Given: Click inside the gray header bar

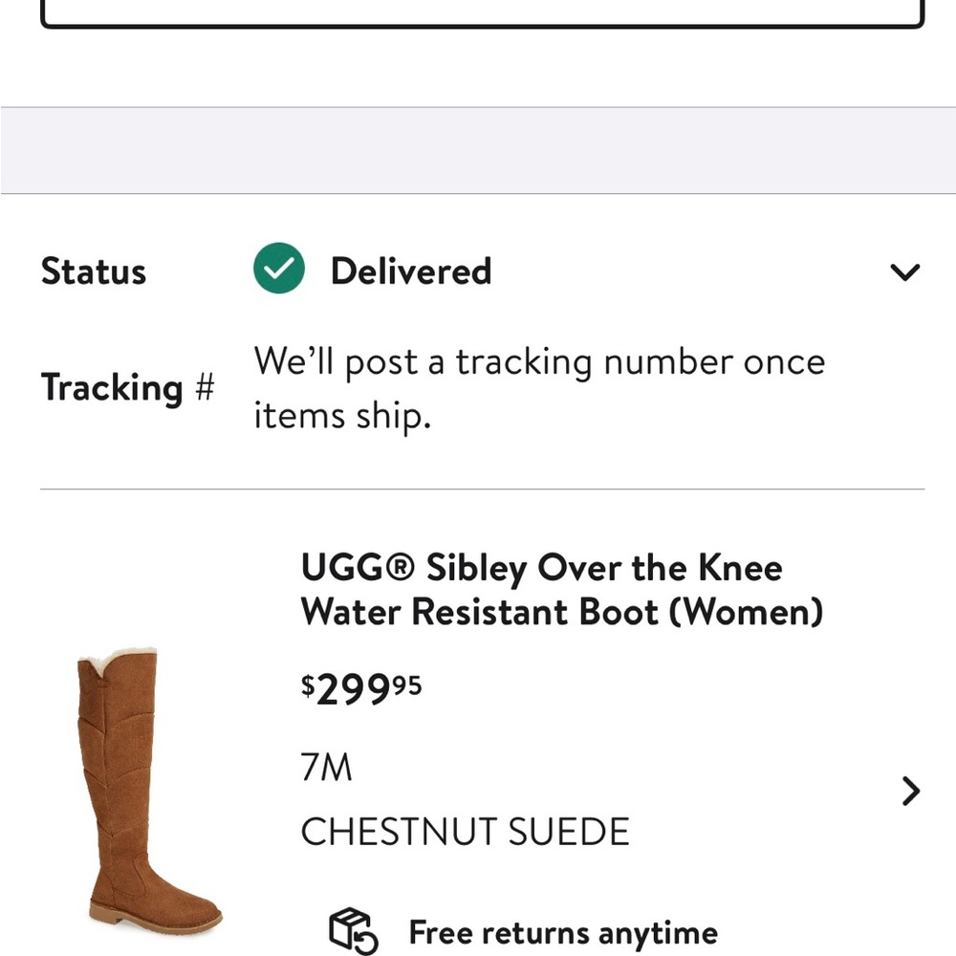Looking at the screenshot, I should 478,148.
